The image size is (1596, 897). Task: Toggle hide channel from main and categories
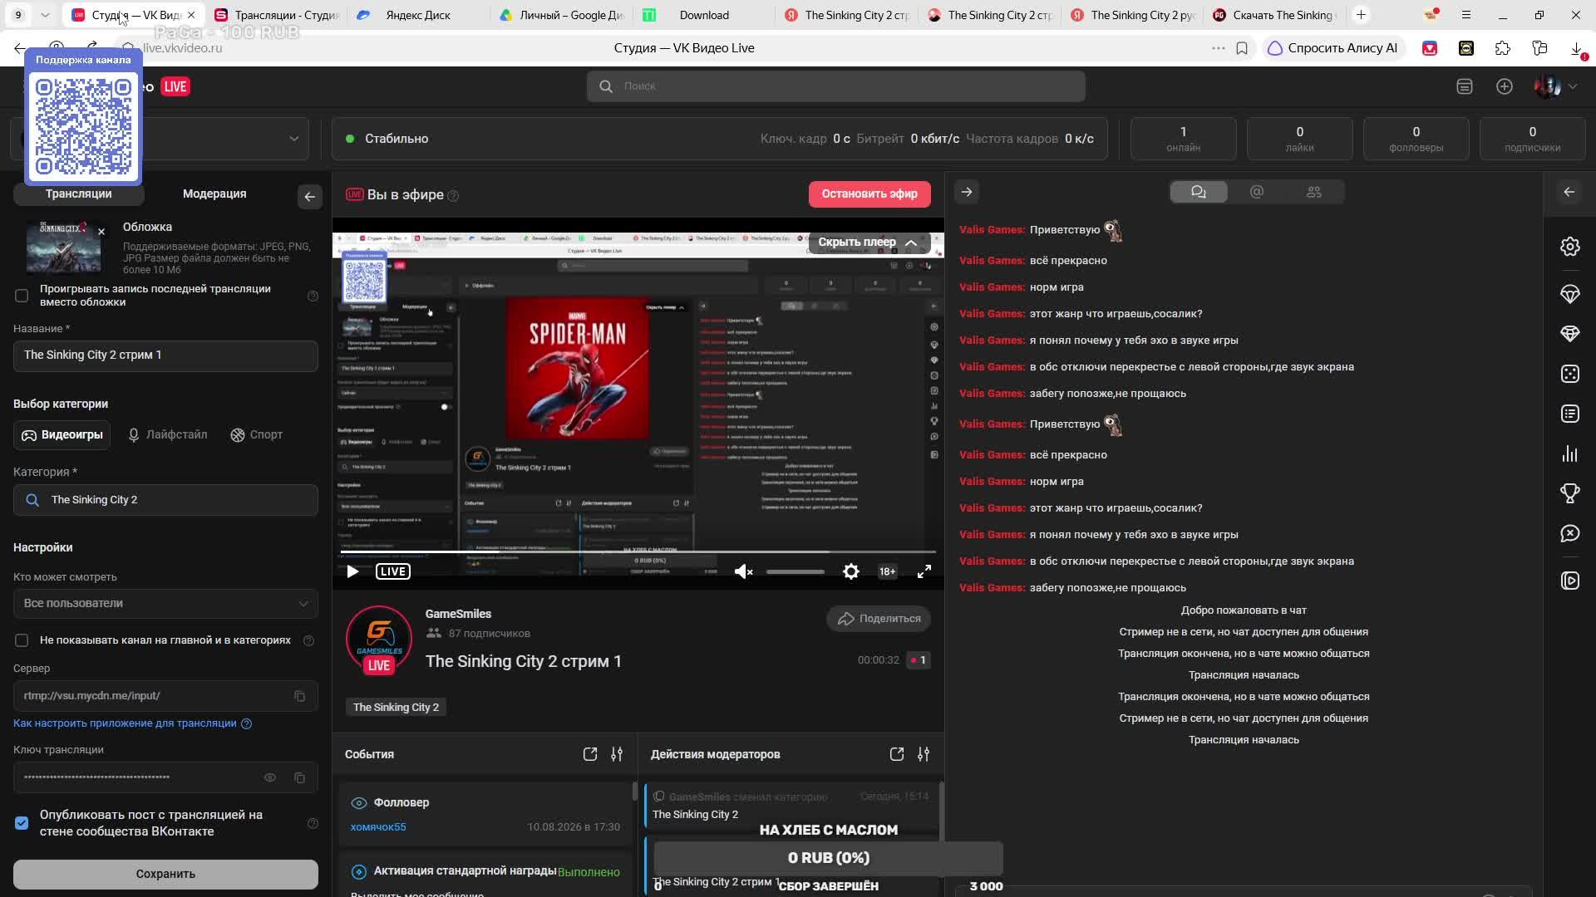coord(22,640)
